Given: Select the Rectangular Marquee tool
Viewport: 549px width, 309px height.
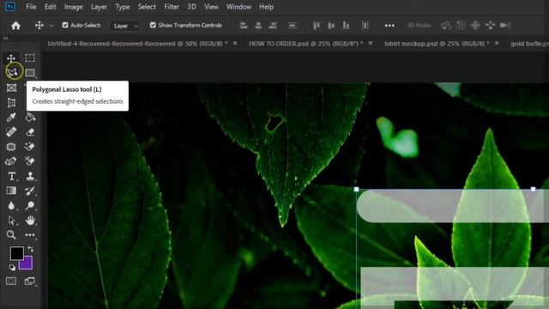Looking at the screenshot, I should coord(30,58).
